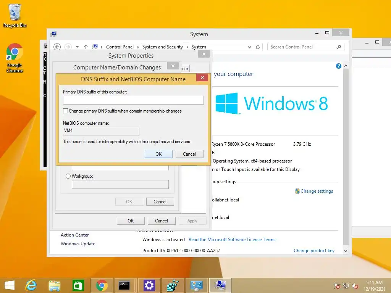The width and height of the screenshot is (391, 293).
Task: Select the System window taskbar icon
Action: [x=220, y=285]
